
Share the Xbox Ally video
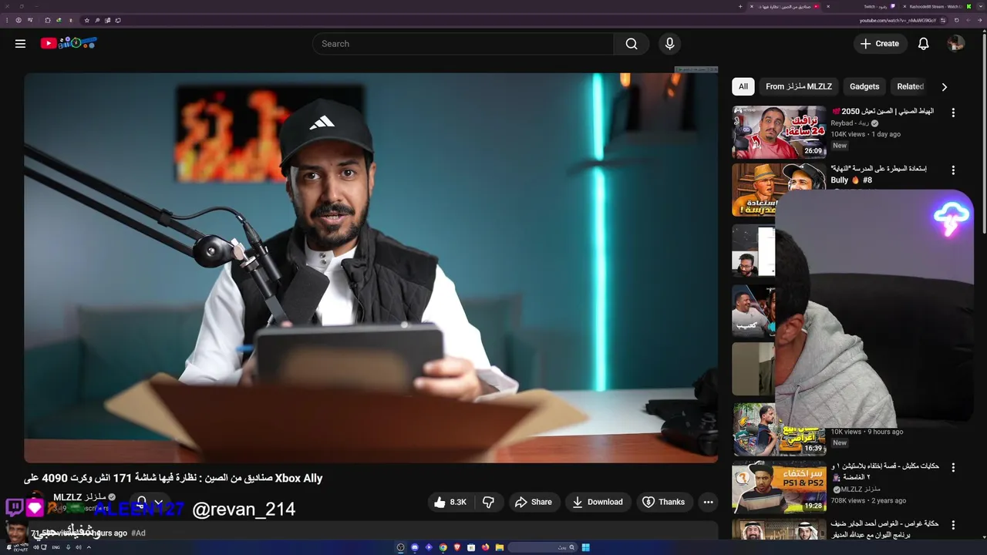coord(534,502)
